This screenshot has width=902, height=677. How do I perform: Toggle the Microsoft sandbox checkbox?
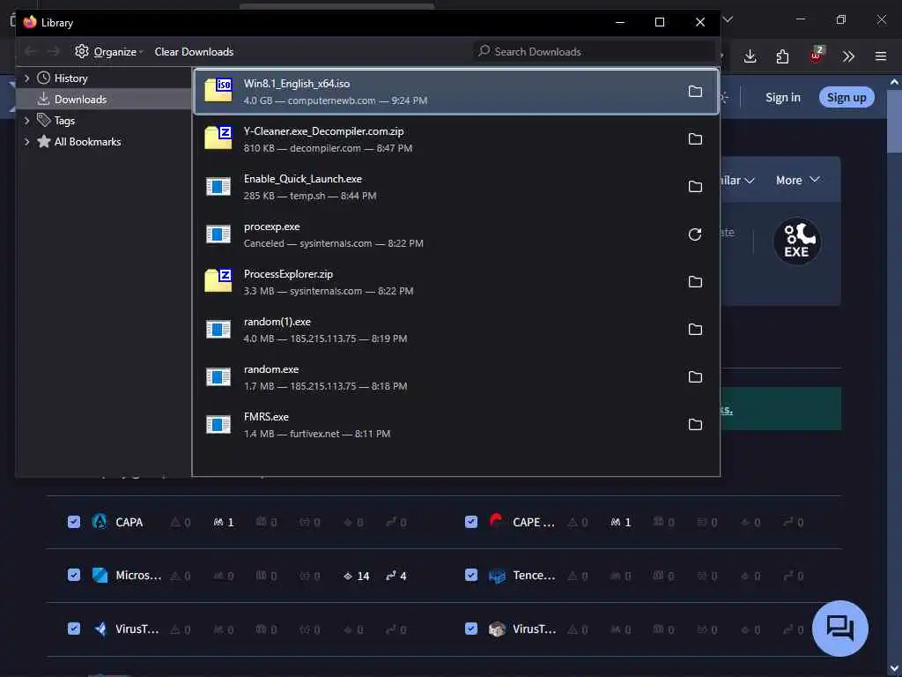(x=74, y=575)
